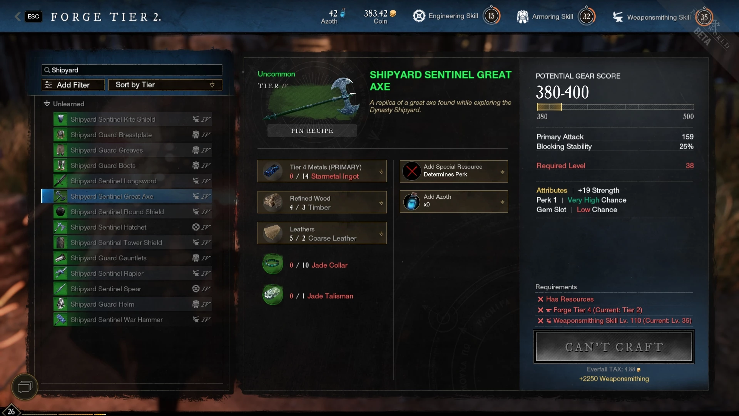The height and width of the screenshot is (416, 739).
Task: Click the gear score range bar
Action: click(615, 107)
